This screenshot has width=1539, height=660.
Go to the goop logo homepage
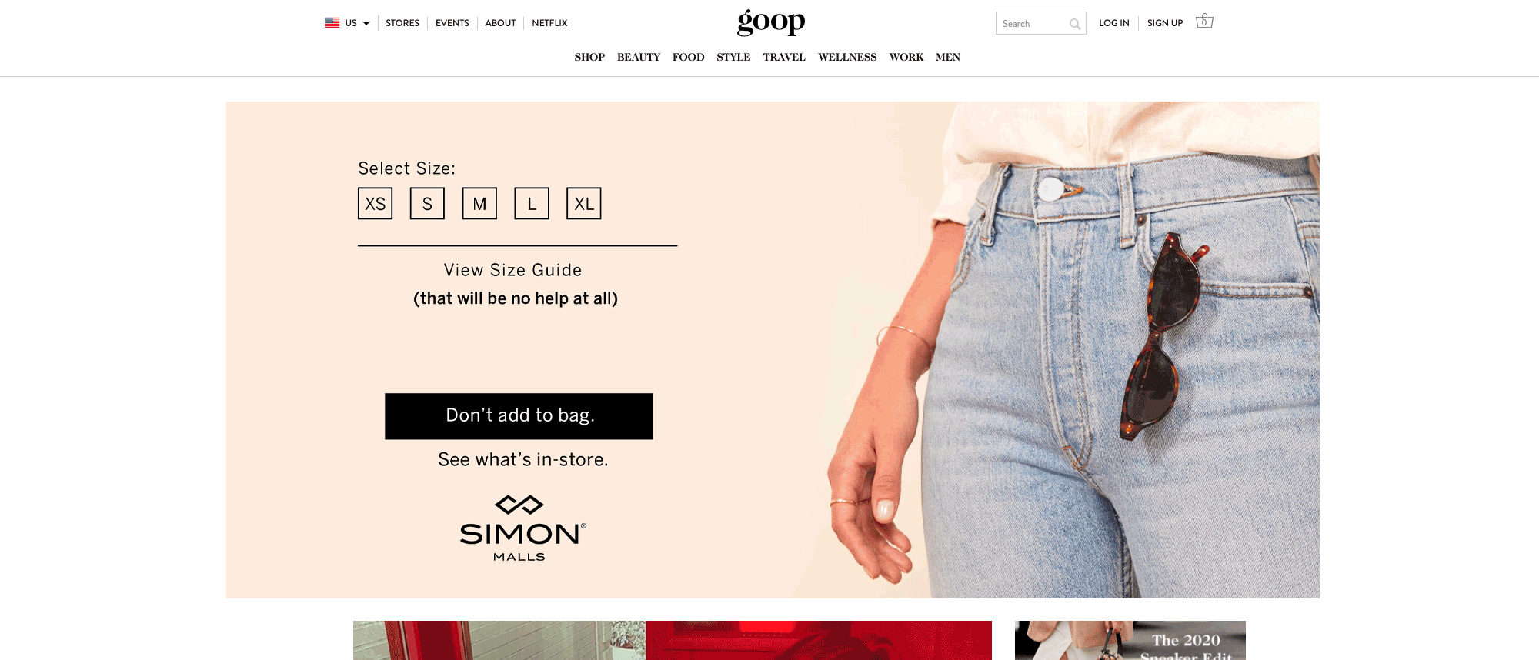tap(771, 22)
